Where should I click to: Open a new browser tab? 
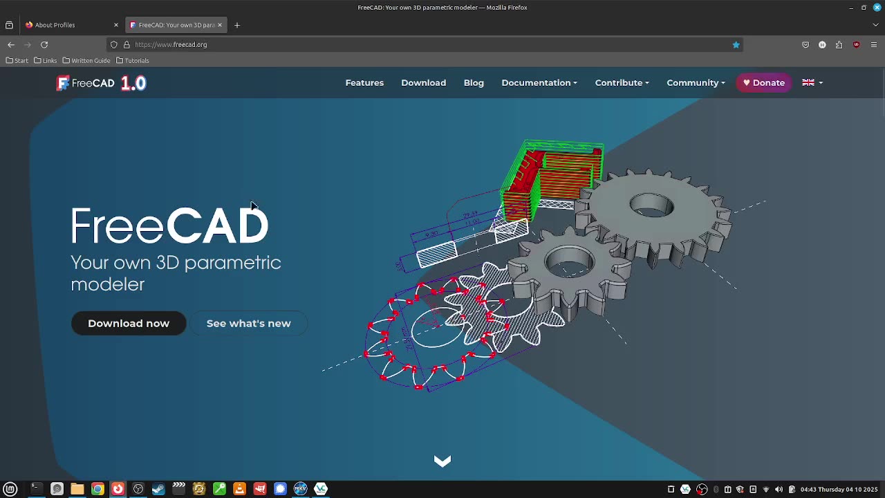coord(236,25)
